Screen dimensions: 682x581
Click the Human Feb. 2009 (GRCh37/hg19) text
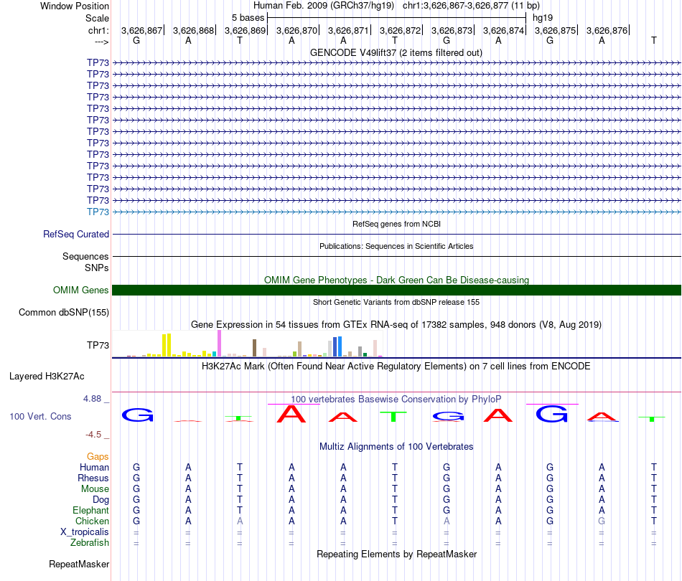coord(324,6)
